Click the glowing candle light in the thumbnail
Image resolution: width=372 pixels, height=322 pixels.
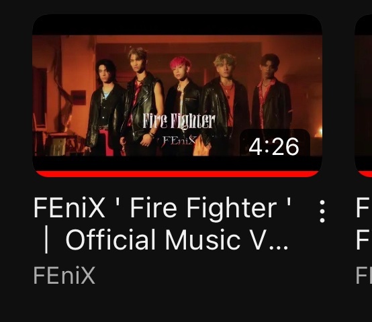(319, 132)
